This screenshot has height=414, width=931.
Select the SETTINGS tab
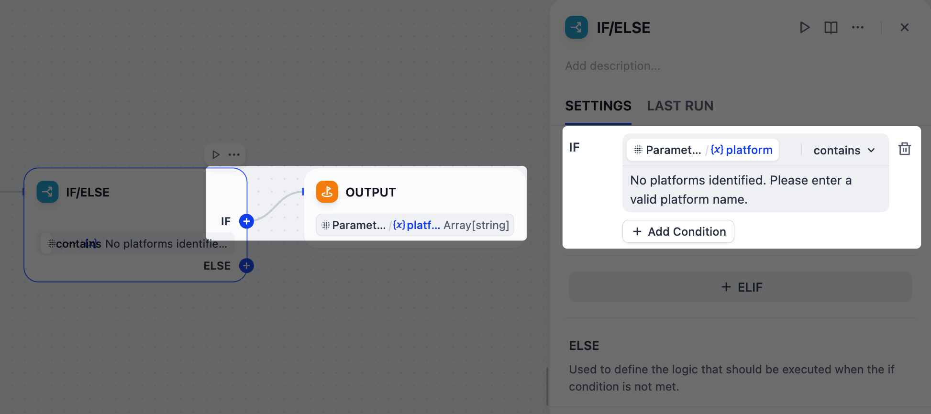[x=598, y=106]
